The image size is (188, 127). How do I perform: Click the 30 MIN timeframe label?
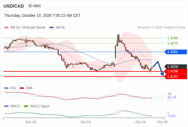[34, 6]
